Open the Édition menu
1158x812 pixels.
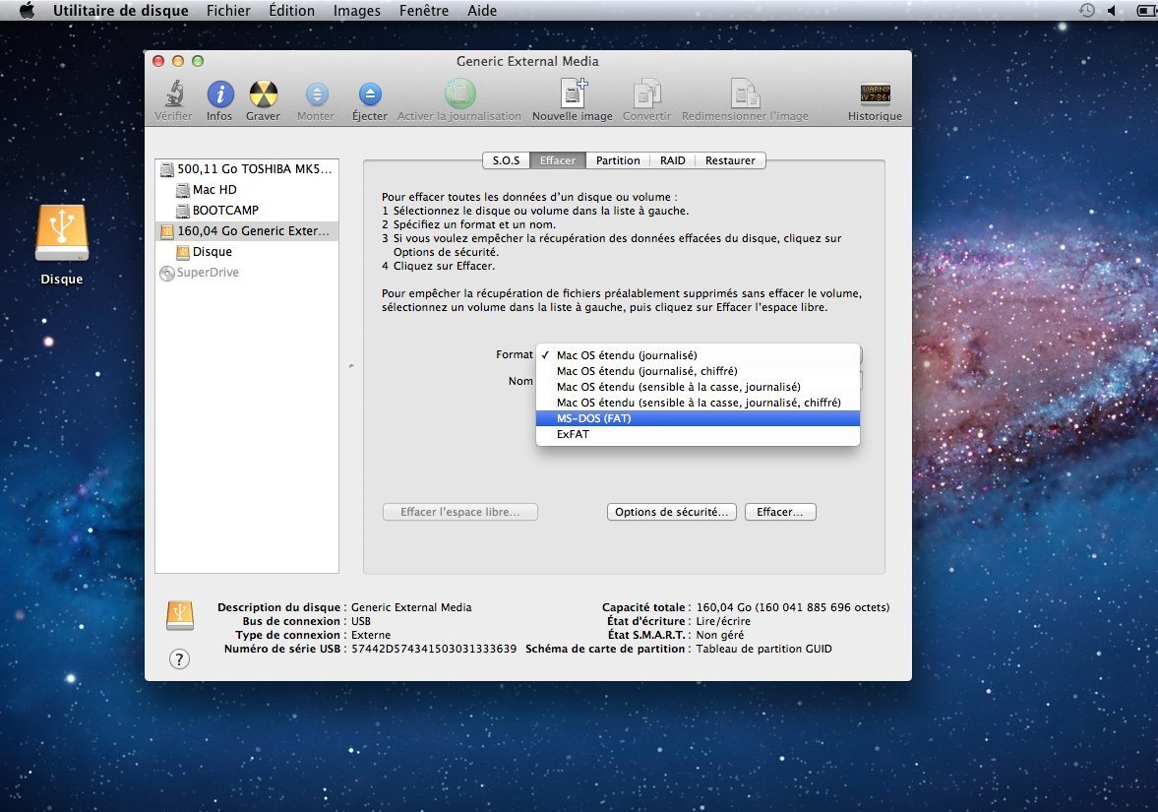(x=292, y=11)
